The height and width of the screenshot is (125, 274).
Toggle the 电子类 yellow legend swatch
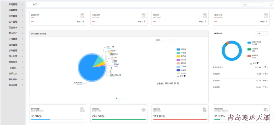click(178, 56)
